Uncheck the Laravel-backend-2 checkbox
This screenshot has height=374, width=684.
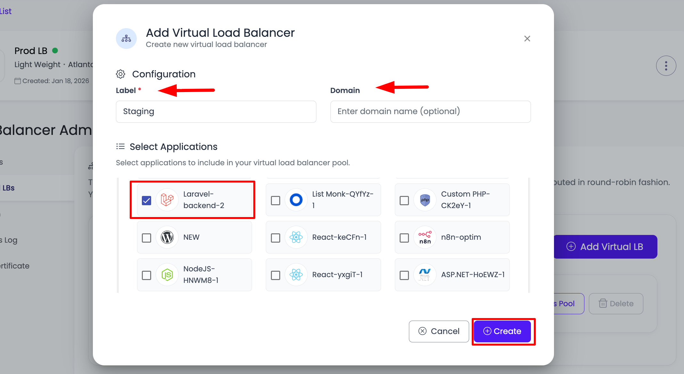pos(146,200)
